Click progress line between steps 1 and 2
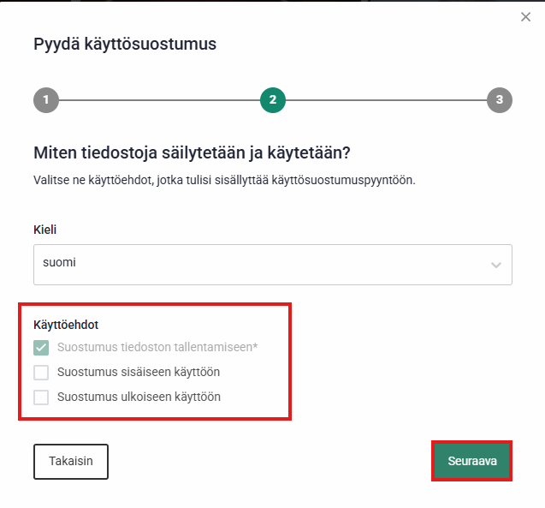Image resolution: width=545 pixels, height=508 pixels. pos(159,100)
